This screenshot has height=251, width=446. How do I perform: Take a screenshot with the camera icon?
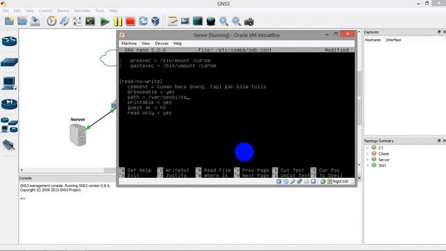(249, 22)
